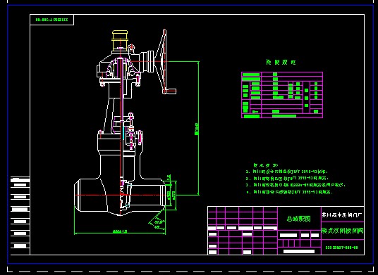Select the horizontal face-to-face length dimension

[120, 231]
